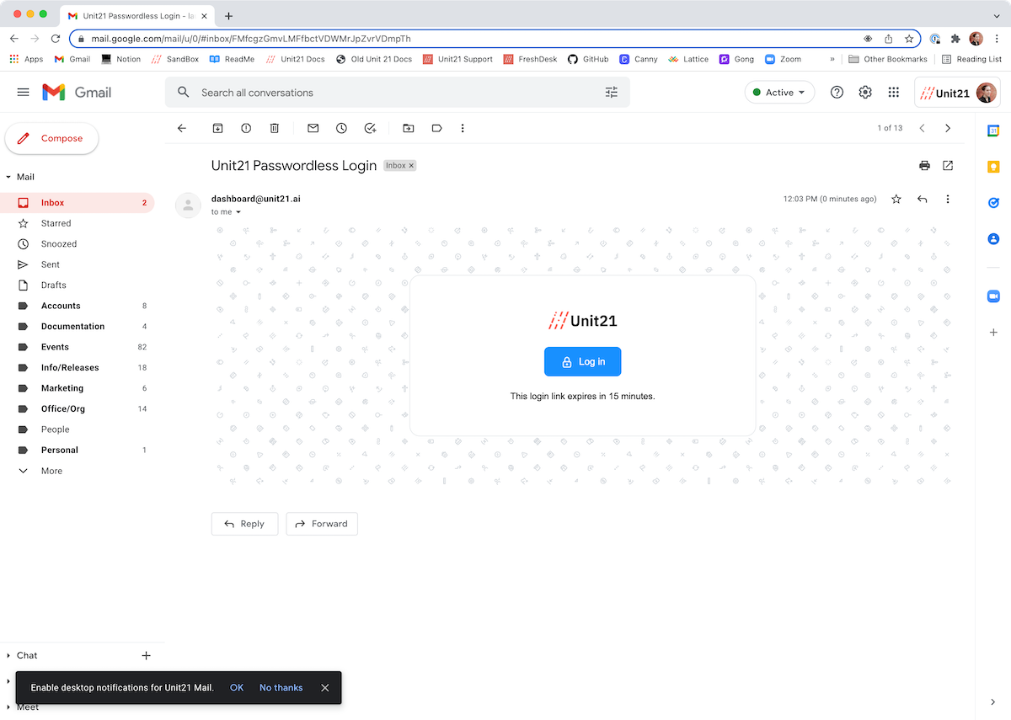The width and height of the screenshot is (1011, 720).
Task: Open Chrome tab search dropdown arrow
Action: [x=997, y=15]
